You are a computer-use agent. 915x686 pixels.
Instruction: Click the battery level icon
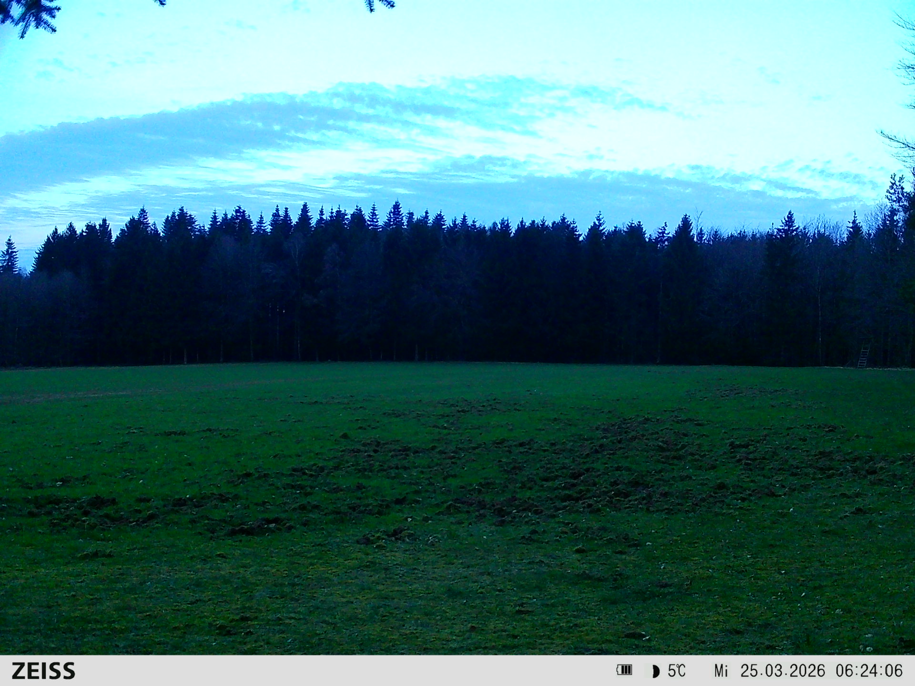624,670
